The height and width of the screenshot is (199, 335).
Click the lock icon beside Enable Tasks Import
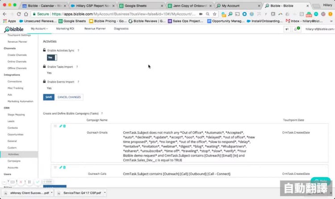pyautogui.click(x=44, y=66)
